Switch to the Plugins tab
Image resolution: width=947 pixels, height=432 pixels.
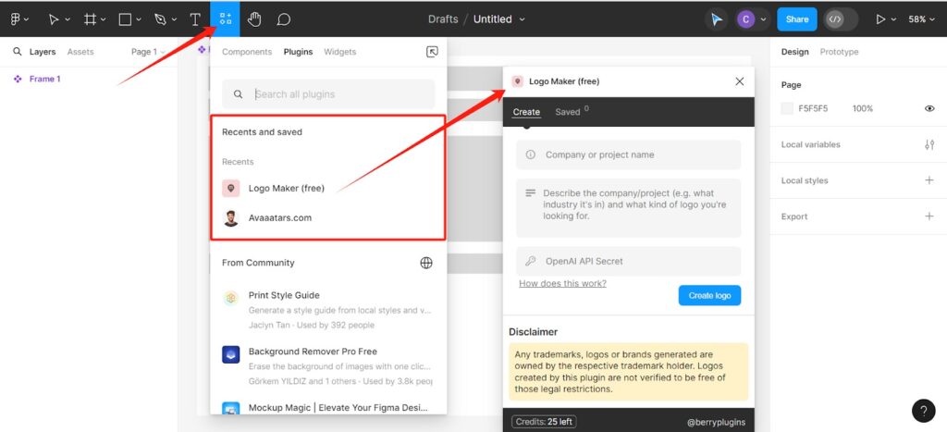(299, 52)
